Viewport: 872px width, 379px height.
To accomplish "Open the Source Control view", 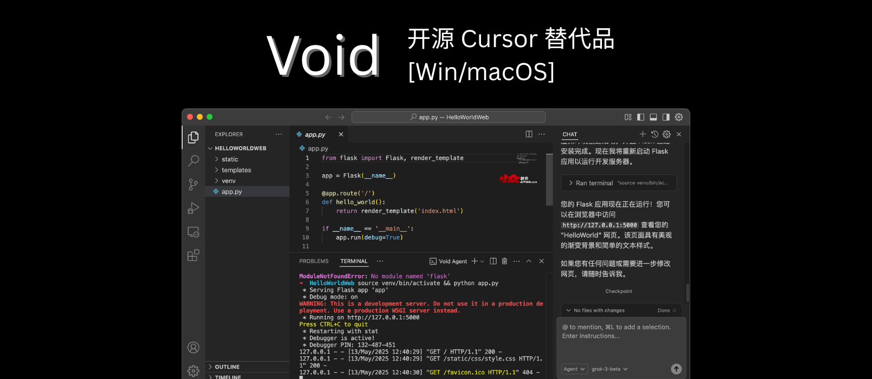I will [193, 185].
